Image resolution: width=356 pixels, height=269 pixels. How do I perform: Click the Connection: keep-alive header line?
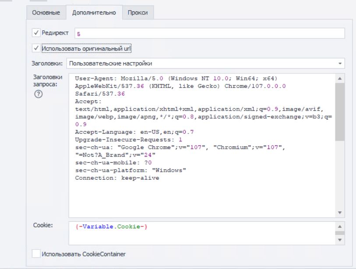click(x=117, y=178)
